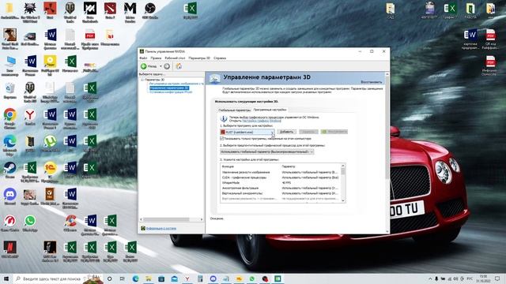Select Netflix desktop icon
Image resolution: width=506 pixels, height=284 pixels.
click(10, 250)
